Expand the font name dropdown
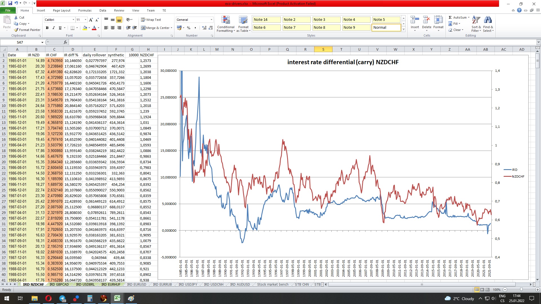Viewport: 541px width, 304px height. tap(73, 20)
